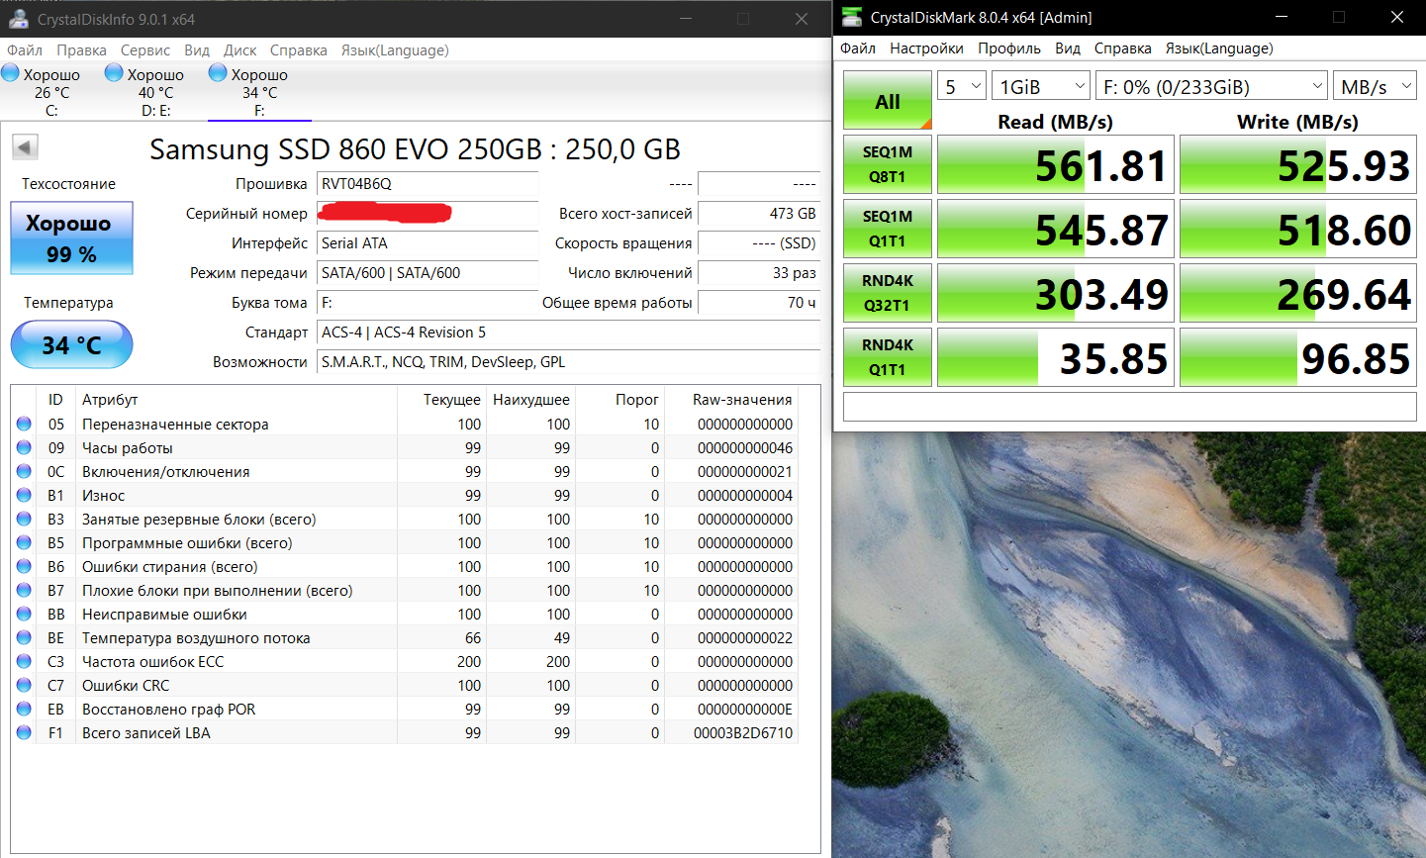Click status orb for attribute 09 power-on hours
The width and height of the screenshot is (1426, 858).
click(24, 447)
